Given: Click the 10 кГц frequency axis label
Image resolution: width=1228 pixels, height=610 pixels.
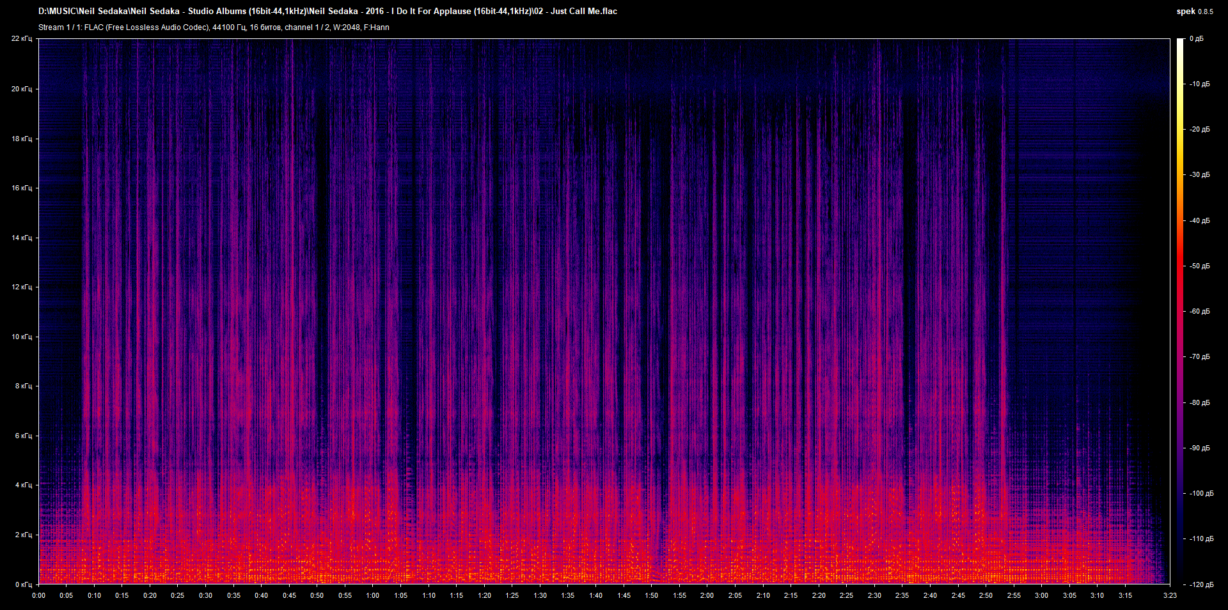Looking at the screenshot, I should pos(22,337).
